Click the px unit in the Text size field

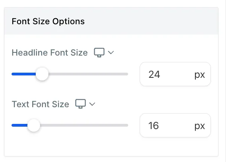[200, 126]
